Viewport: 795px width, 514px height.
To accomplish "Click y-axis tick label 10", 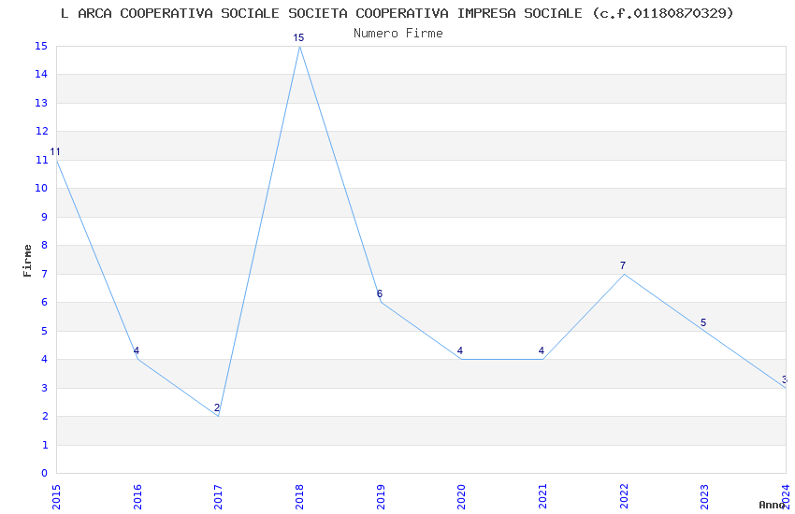I will pos(41,189).
